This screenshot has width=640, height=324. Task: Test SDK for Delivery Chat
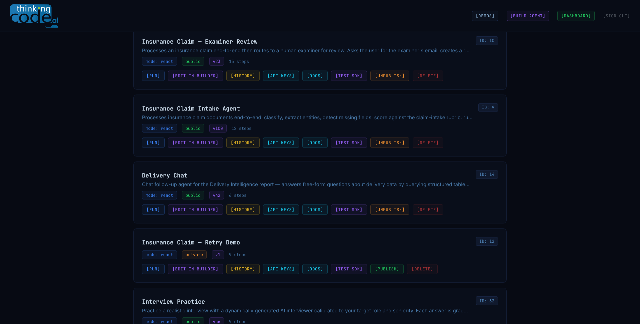(x=349, y=210)
